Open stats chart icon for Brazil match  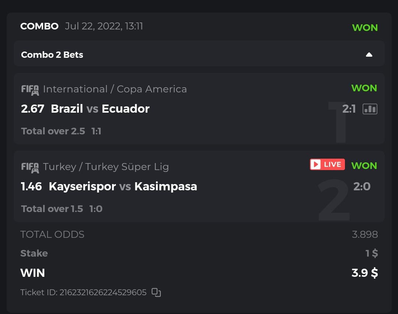click(x=370, y=109)
